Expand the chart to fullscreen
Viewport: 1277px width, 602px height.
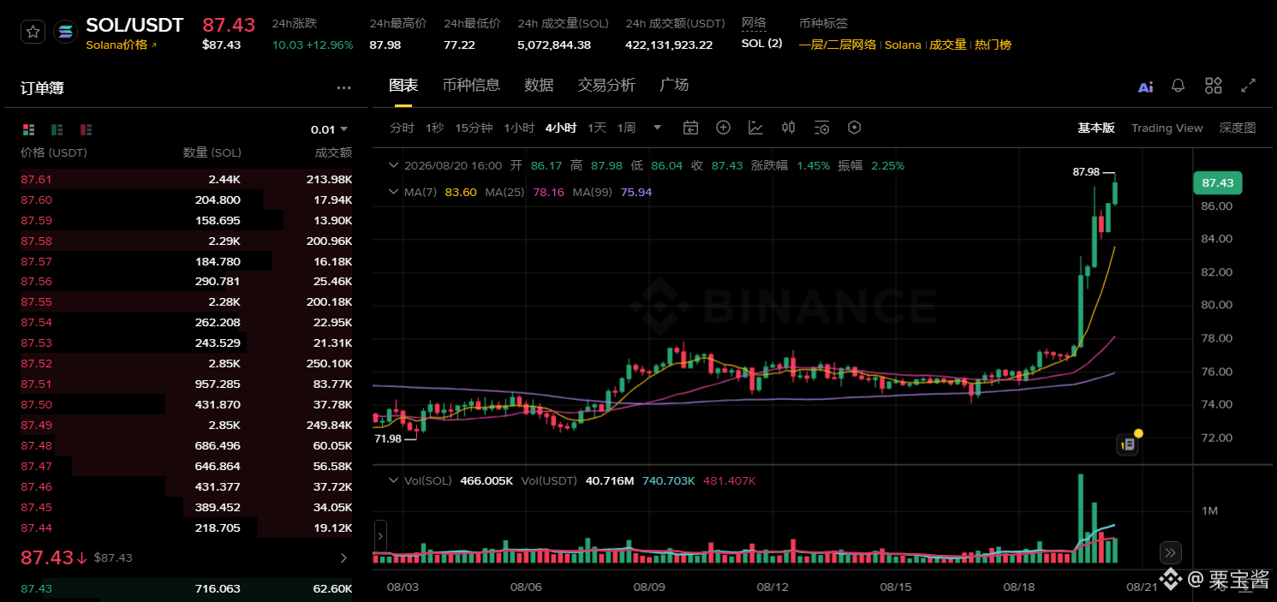[x=1249, y=86]
